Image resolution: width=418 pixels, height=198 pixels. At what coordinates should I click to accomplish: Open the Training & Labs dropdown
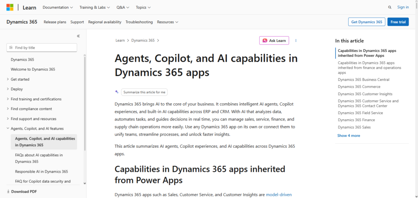pos(95,7)
